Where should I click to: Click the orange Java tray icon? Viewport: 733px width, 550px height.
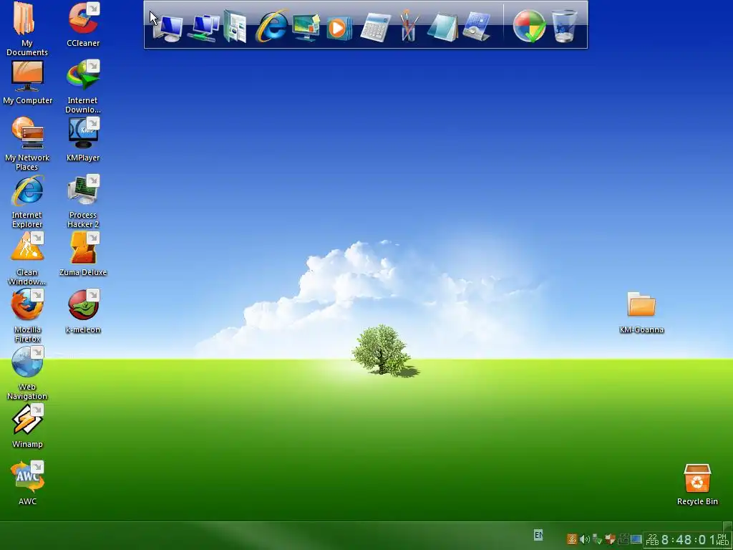click(572, 539)
